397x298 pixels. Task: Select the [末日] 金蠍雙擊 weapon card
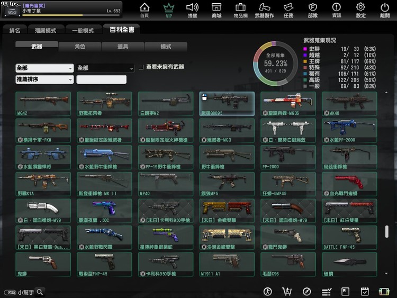[227, 211]
